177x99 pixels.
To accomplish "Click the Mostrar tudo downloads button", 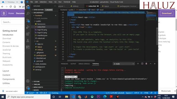I will (166, 91).
